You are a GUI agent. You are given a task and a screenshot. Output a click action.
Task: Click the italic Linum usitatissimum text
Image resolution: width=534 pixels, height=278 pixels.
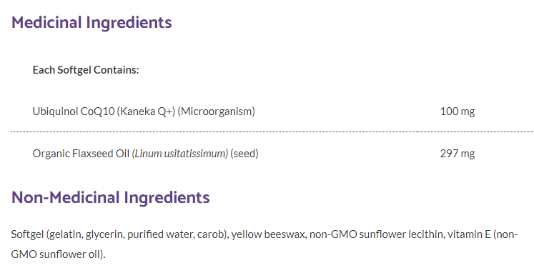[x=180, y=154]
